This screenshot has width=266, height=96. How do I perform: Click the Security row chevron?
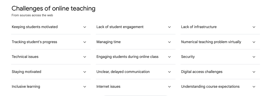254,57
